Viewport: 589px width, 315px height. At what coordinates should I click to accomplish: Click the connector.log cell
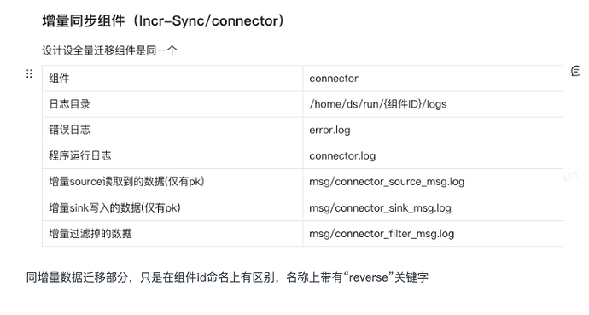(x=433, y=156)
